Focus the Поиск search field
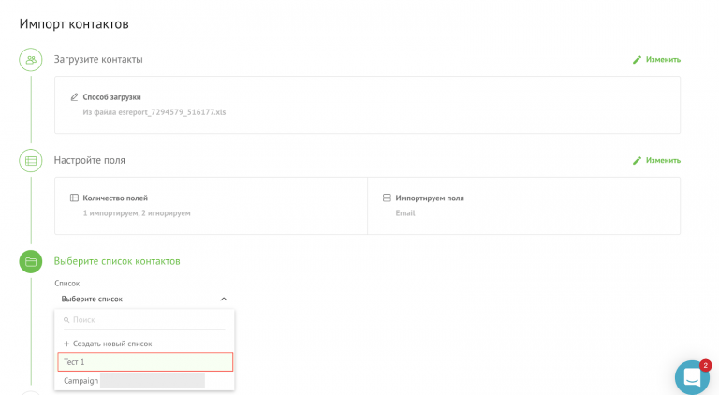The image size is (719, 395). (144, 320)
